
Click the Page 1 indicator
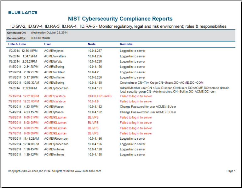tap(231, 171)
